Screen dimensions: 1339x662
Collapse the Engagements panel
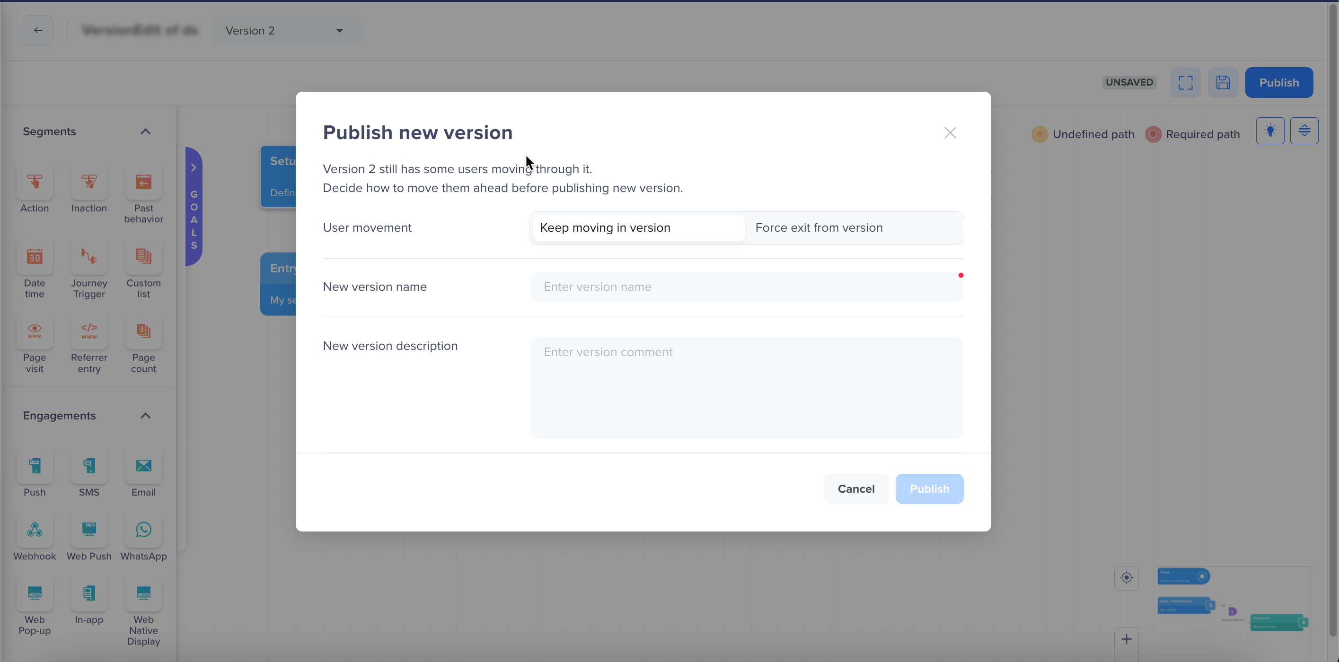146,415
